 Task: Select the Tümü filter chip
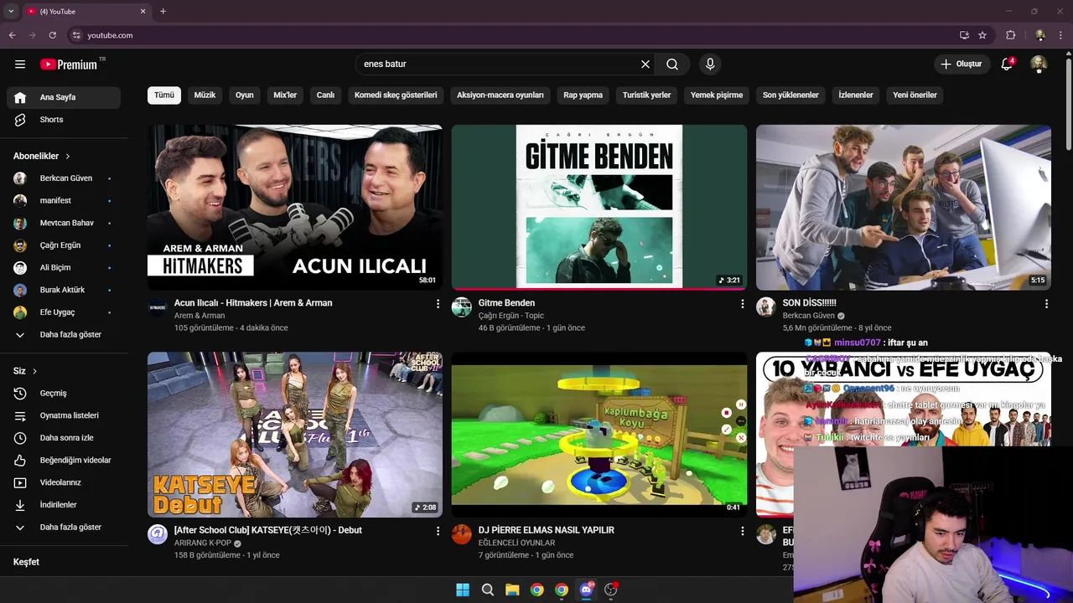(x=164, y=95)
